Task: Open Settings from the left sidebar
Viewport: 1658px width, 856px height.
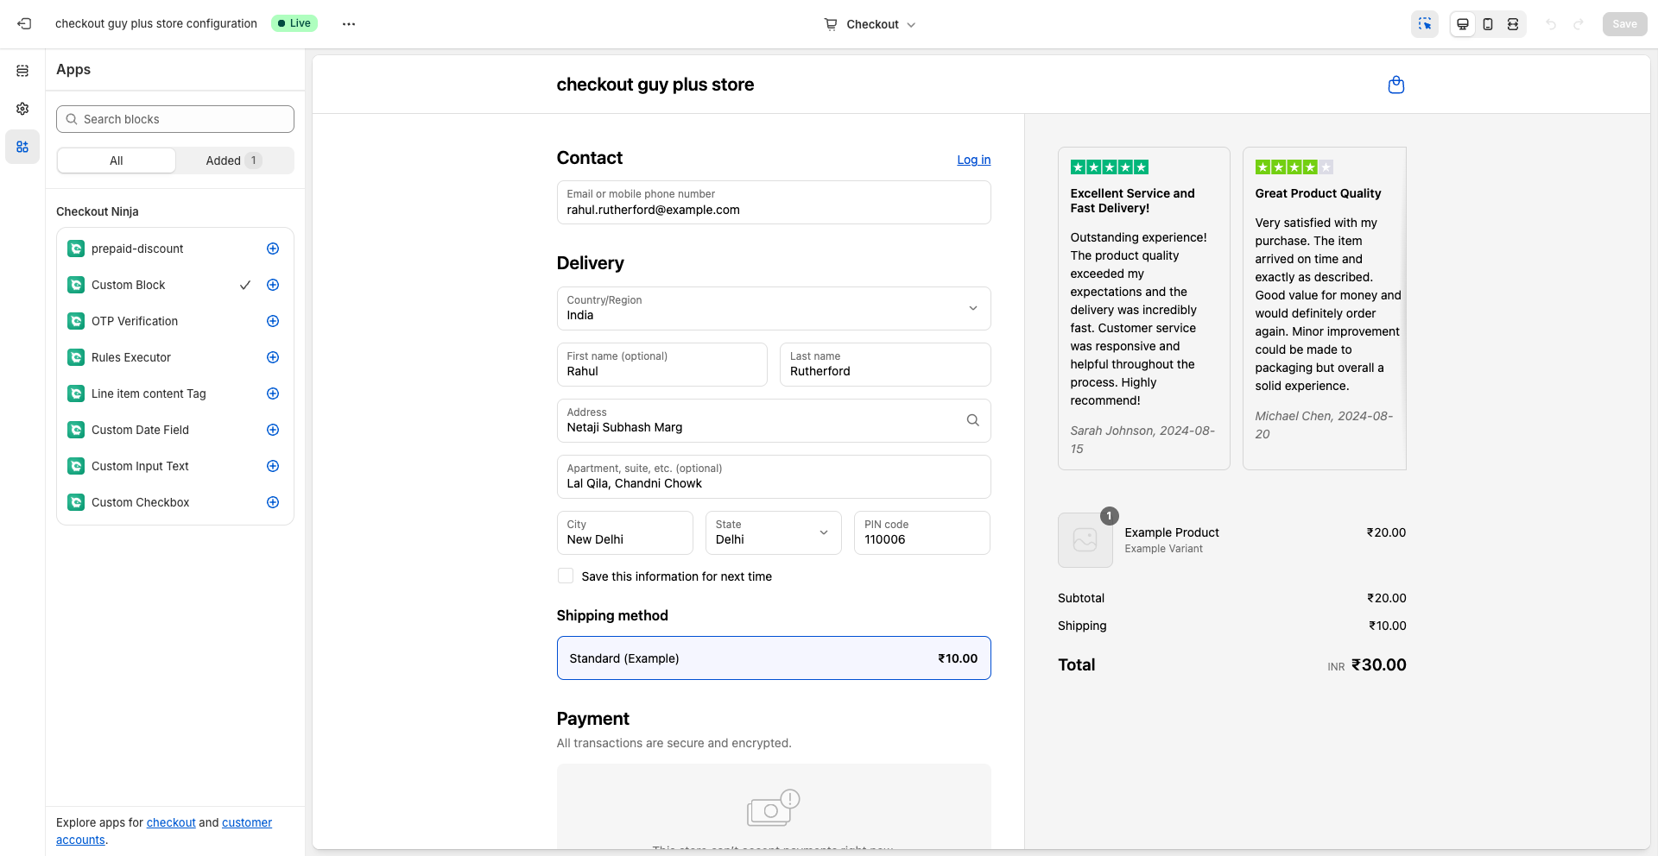Action: pos(22,109)
